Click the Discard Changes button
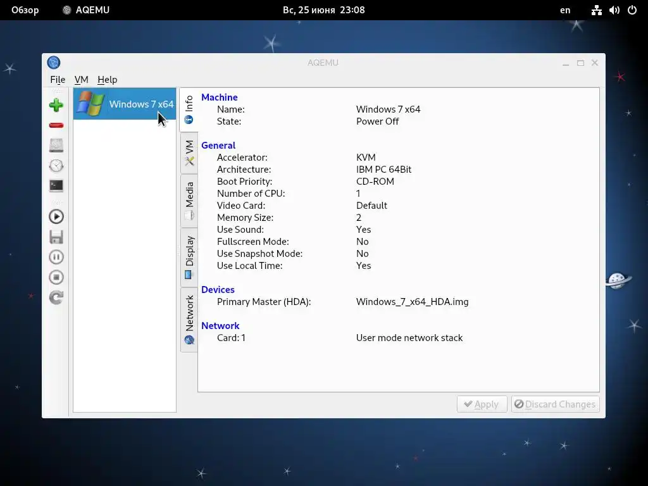This screenshot has width=648, height=486. pos(556,404)
